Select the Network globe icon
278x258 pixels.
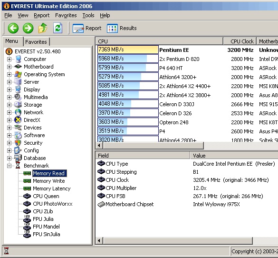pos(18,112)
